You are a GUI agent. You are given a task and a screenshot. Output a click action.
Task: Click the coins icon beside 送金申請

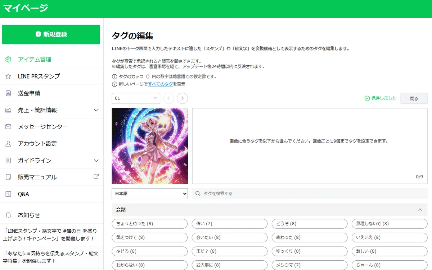[8, 93]
